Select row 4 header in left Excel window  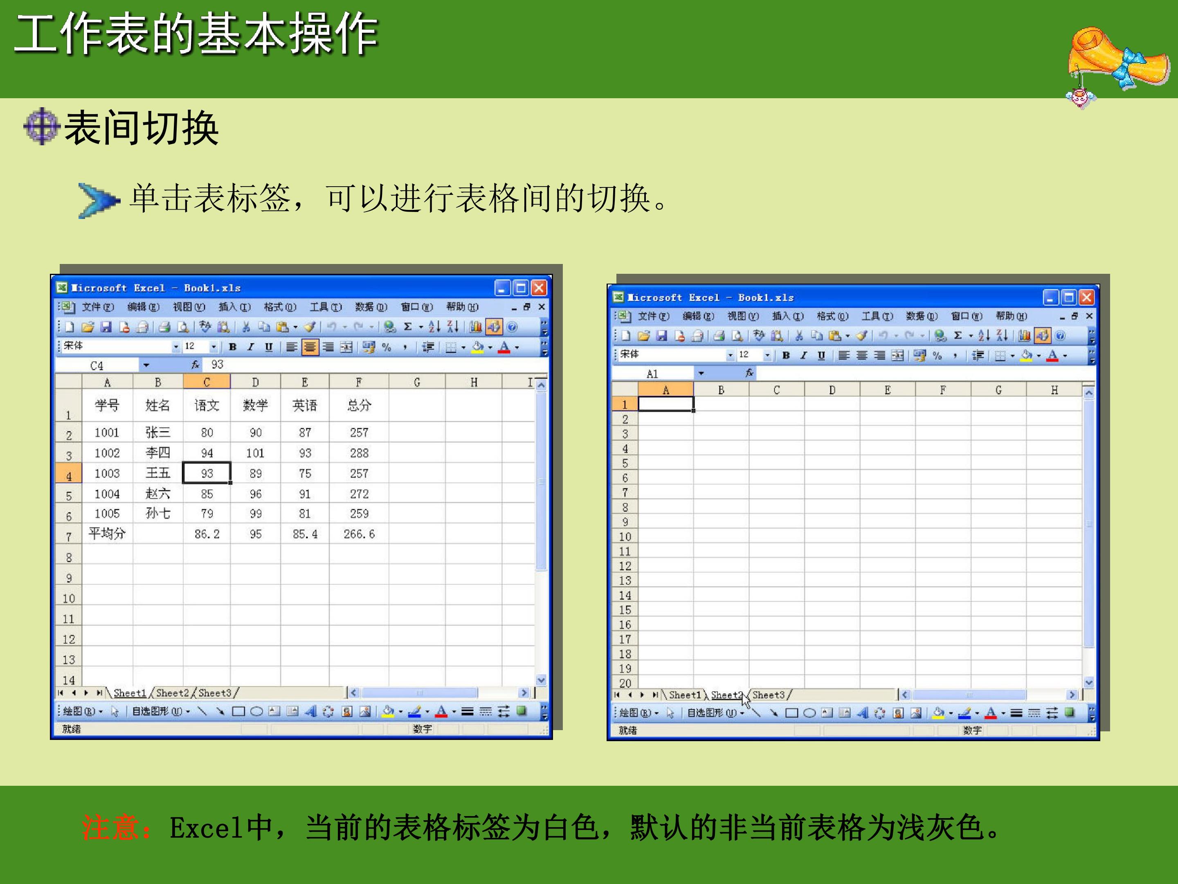pos(69,473)
